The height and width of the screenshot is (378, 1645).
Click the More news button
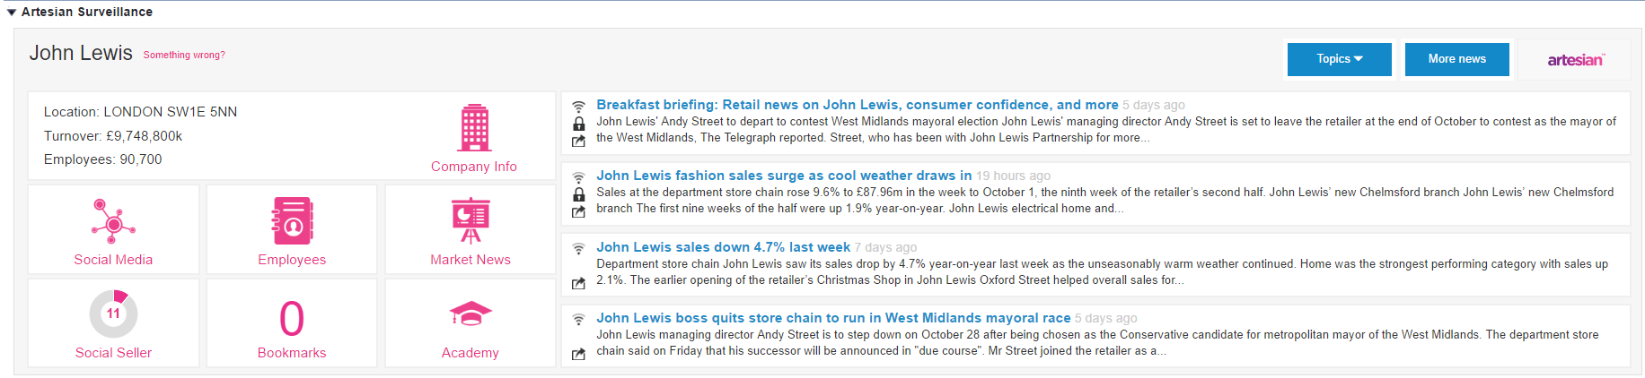click(1457, 59)
